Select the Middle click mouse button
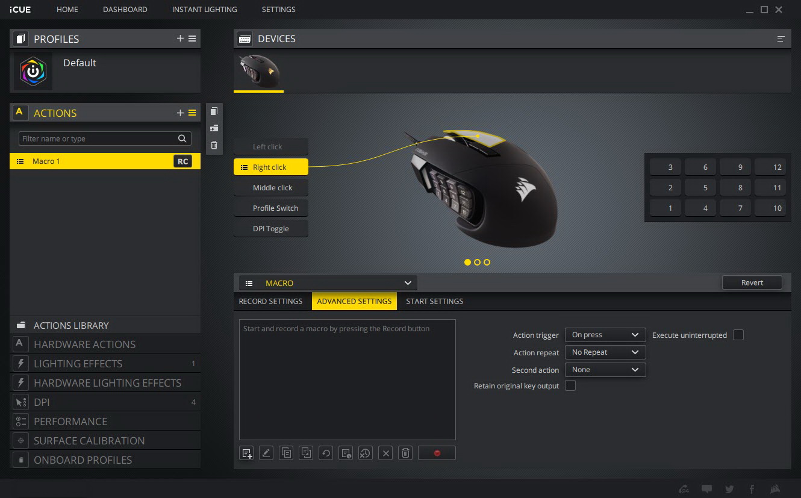The image size is (801, 498). tap(271, 188)
